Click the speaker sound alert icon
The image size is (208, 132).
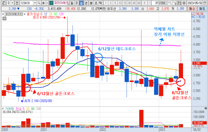click(44, 3)
